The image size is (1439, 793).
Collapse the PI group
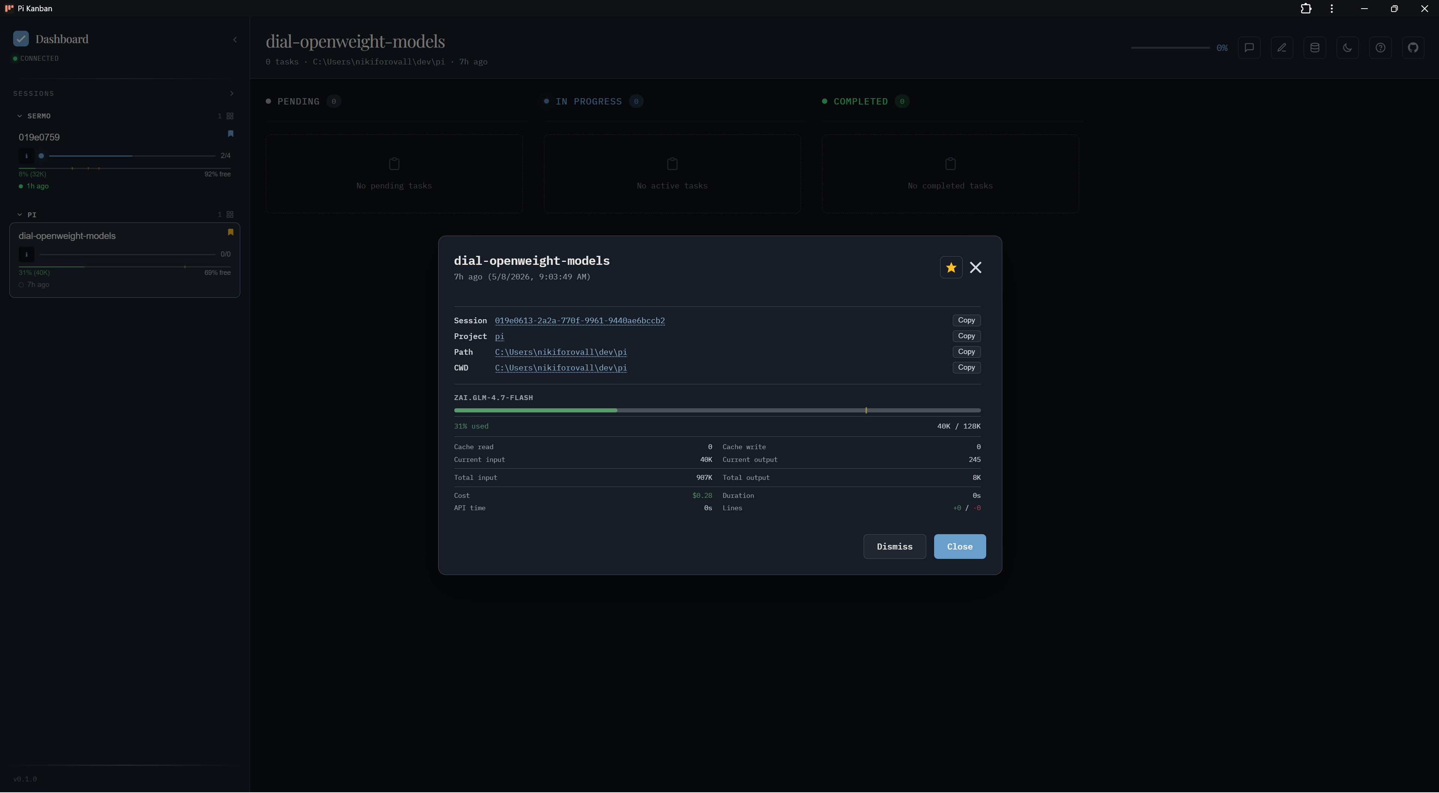19,215
